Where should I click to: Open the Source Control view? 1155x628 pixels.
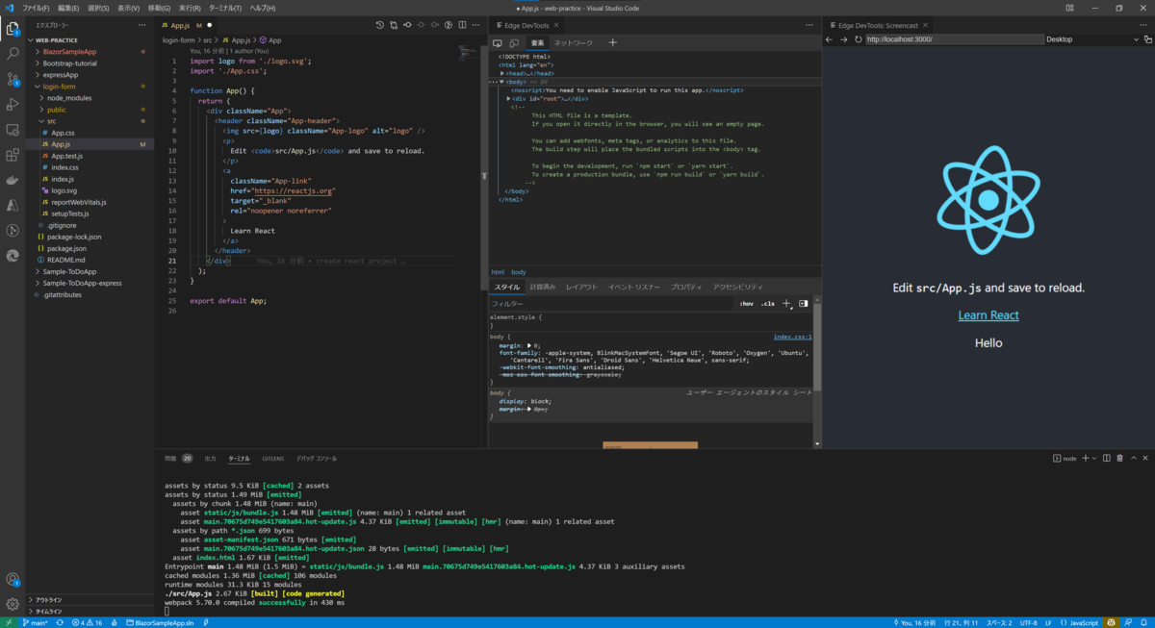pos(13,79)
